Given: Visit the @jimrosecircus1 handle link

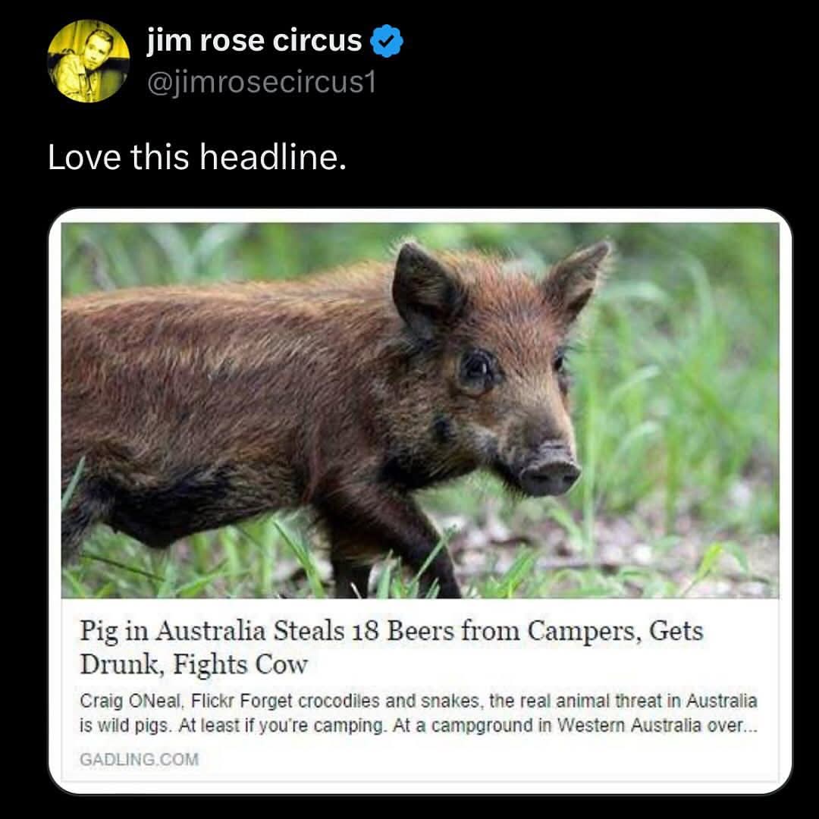Looking at the screenshot, I should (x=262, y=83).
